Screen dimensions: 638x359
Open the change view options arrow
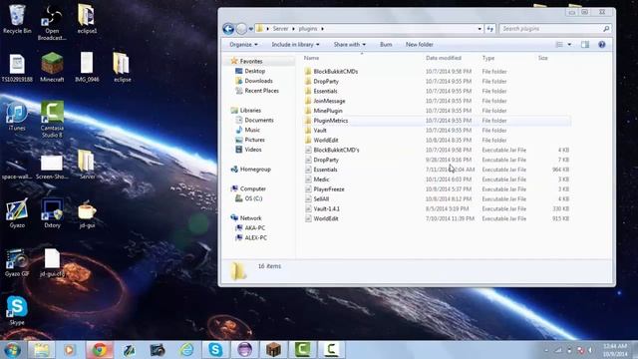coord(569,44)
